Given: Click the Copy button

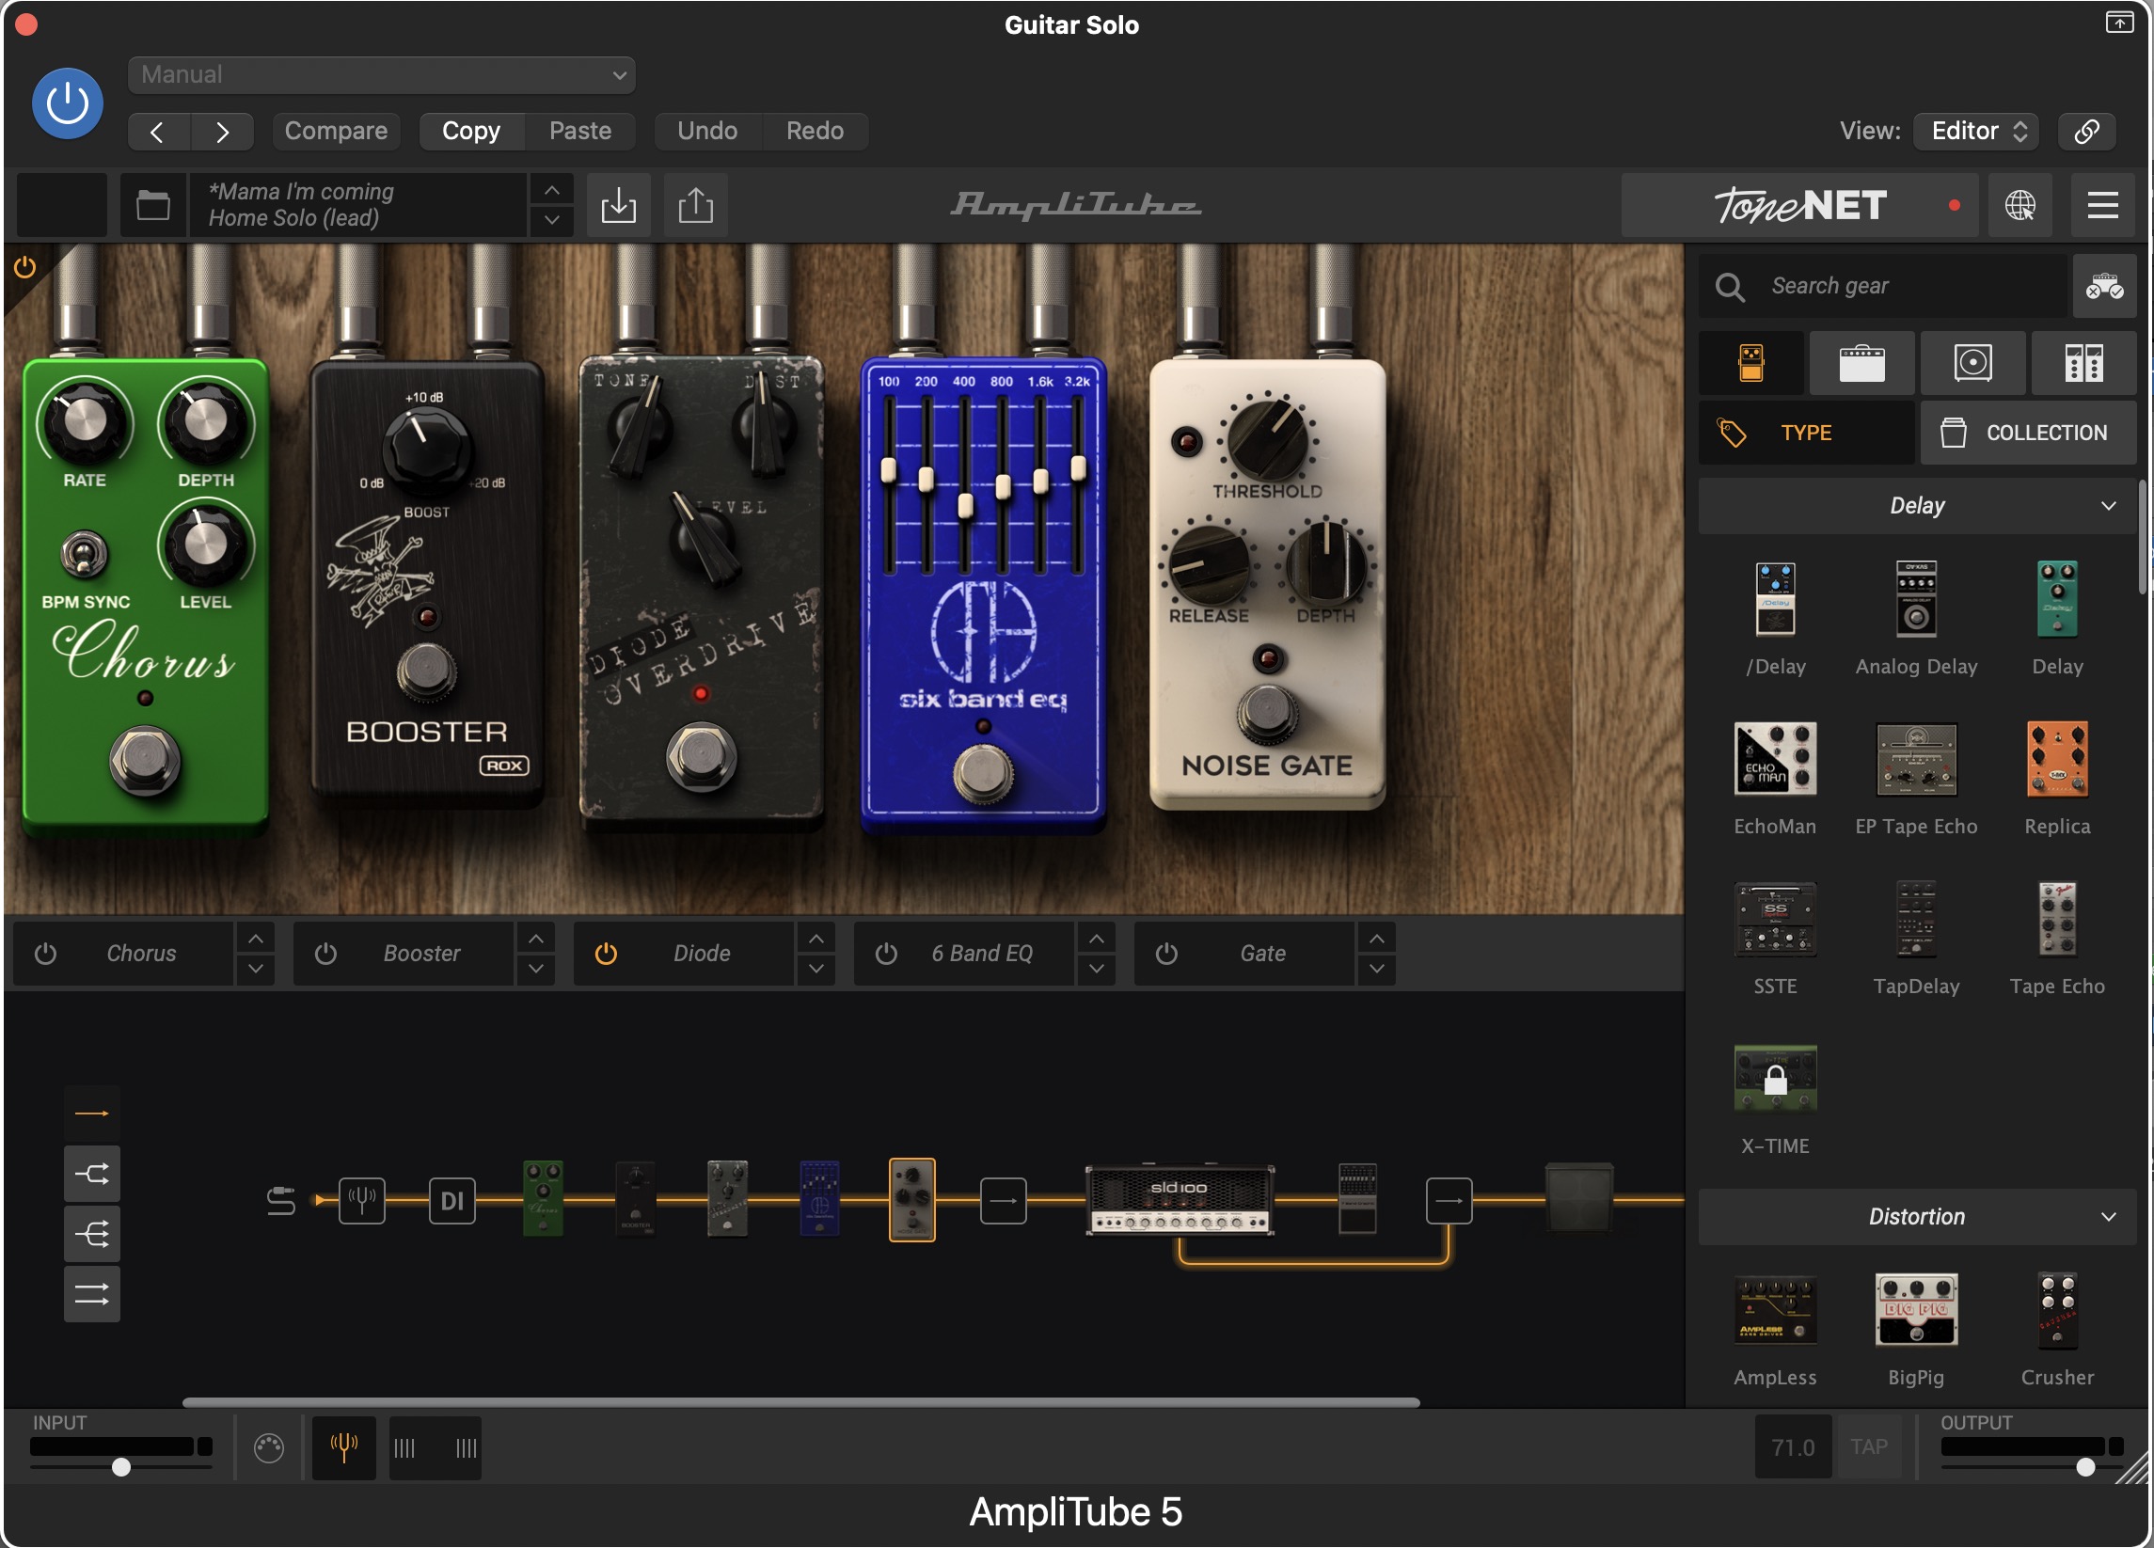Looking at the screenshot, I should [471, 131].
